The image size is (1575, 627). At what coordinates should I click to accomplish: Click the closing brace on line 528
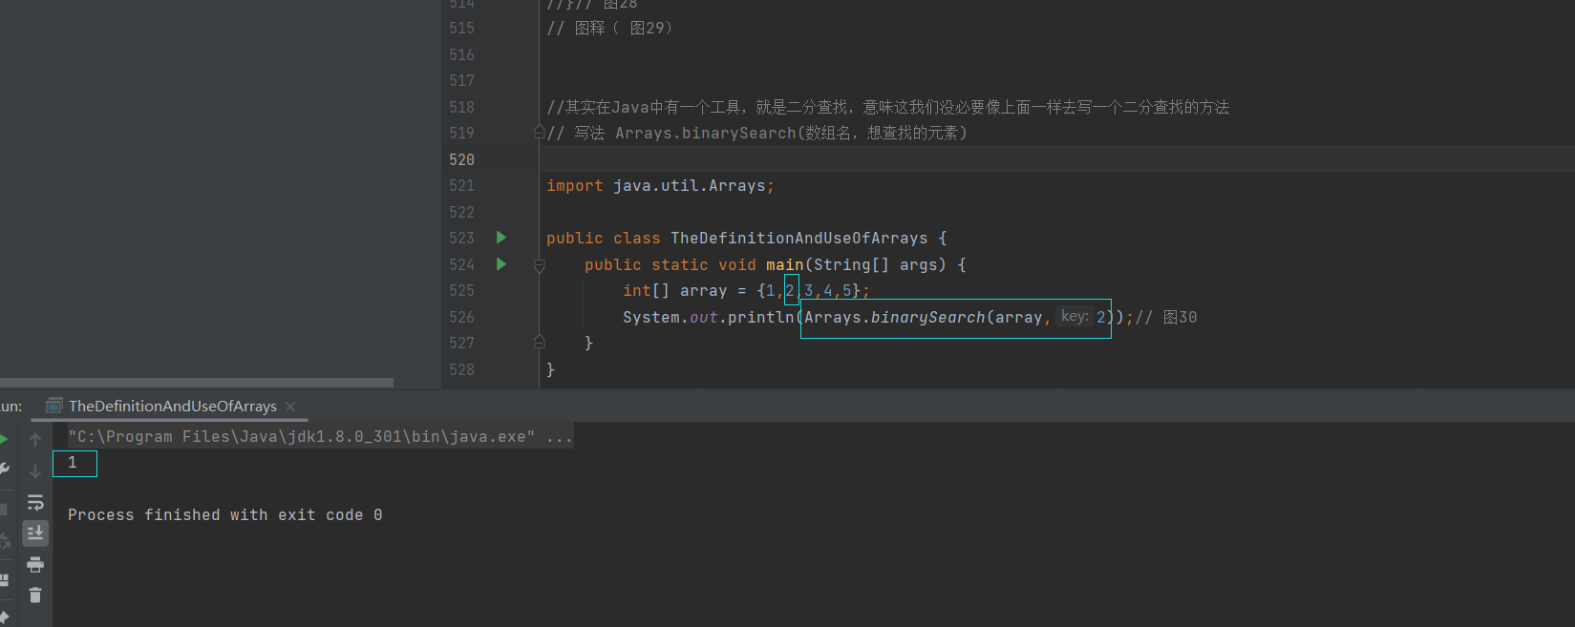(x=550, y=370)
